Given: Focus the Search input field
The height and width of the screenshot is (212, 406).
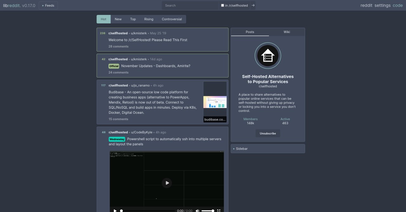Looking at the screenshot, I should (190, 5).
